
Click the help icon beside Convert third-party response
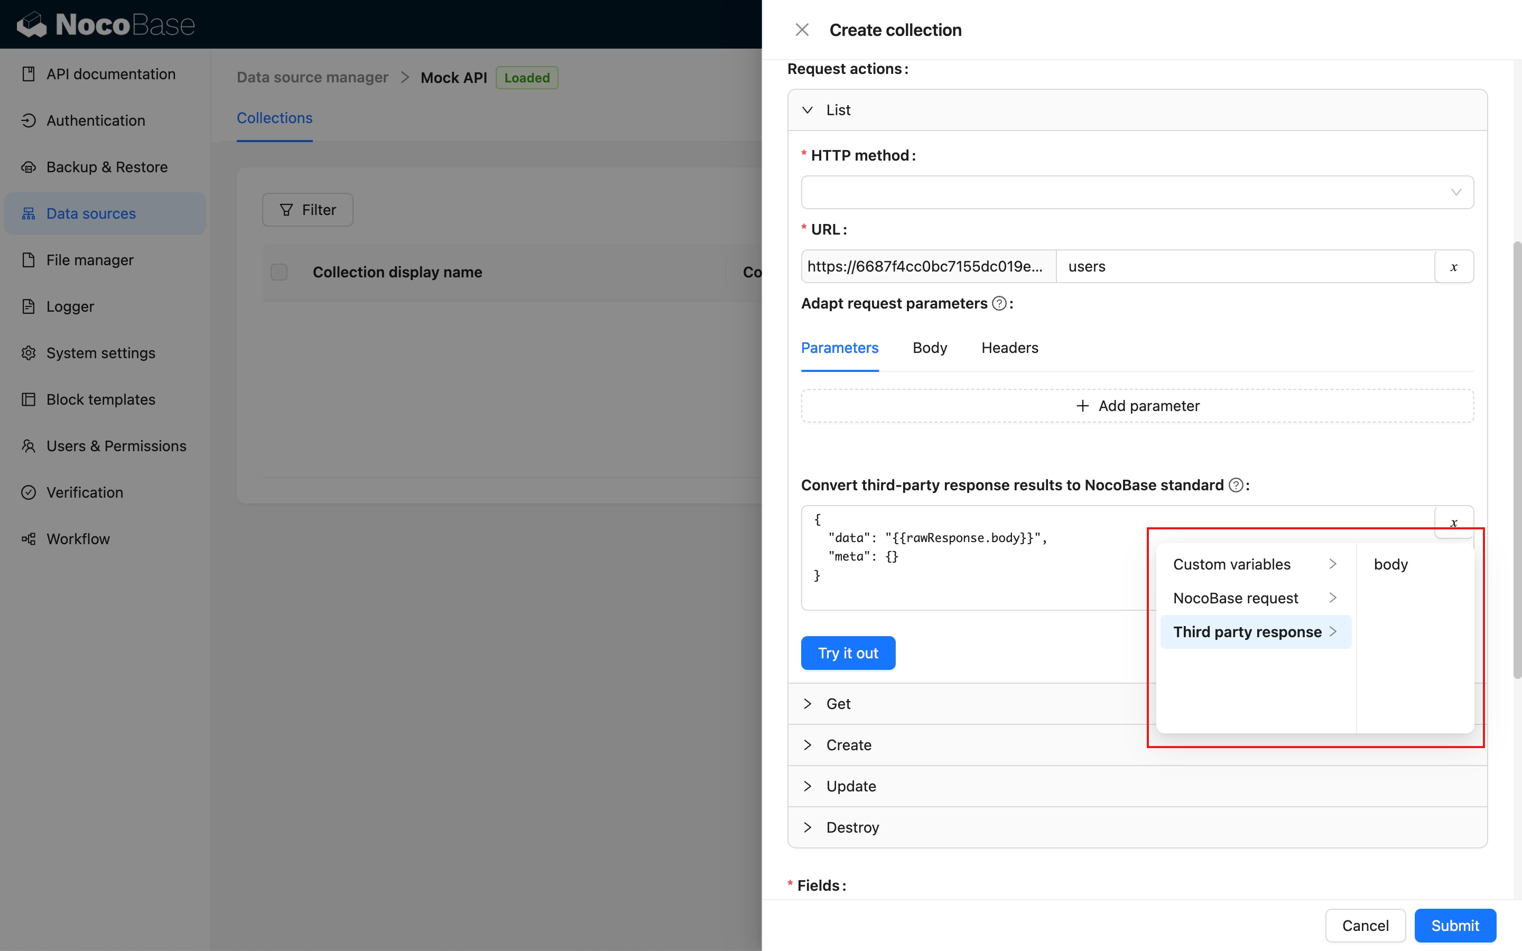tap(1235, 486)
